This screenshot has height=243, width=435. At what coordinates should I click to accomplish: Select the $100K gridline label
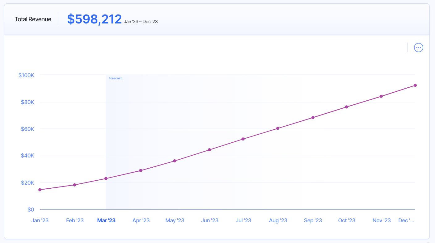(26, 75)
